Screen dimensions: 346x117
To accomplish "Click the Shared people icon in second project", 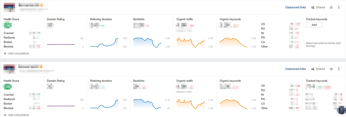I will pos(313,69).
